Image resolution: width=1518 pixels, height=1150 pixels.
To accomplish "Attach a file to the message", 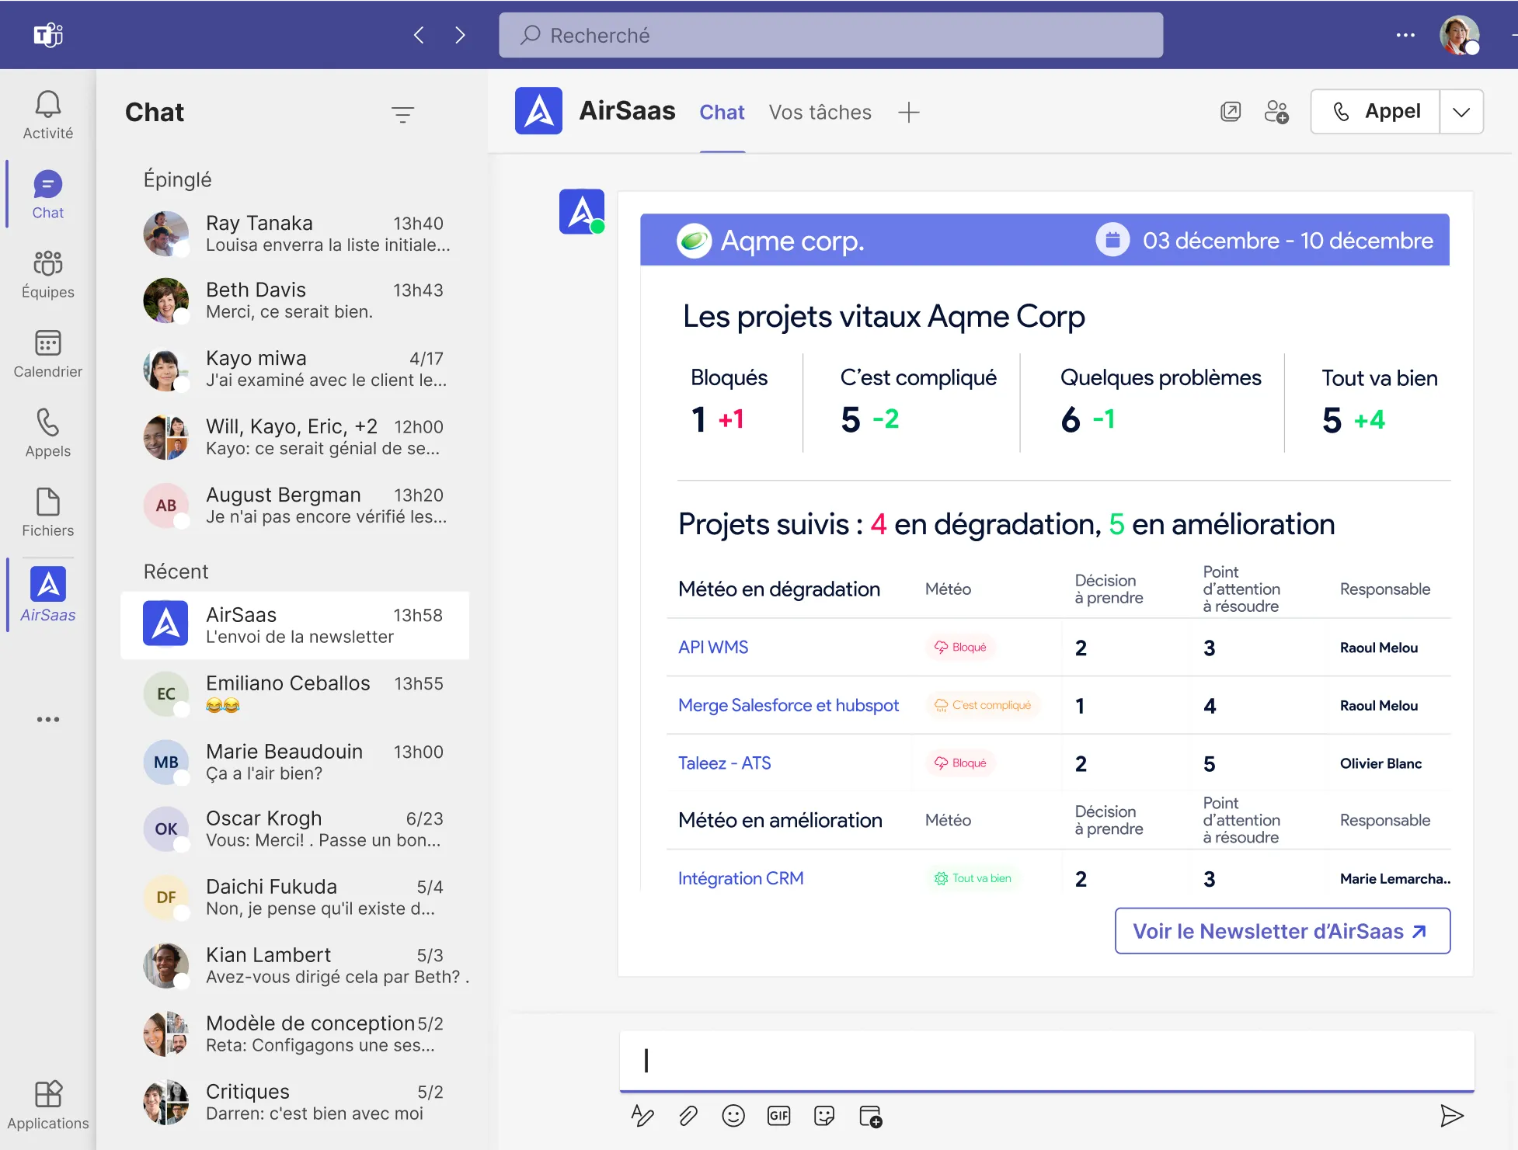I will click(x=688, y=1116).
